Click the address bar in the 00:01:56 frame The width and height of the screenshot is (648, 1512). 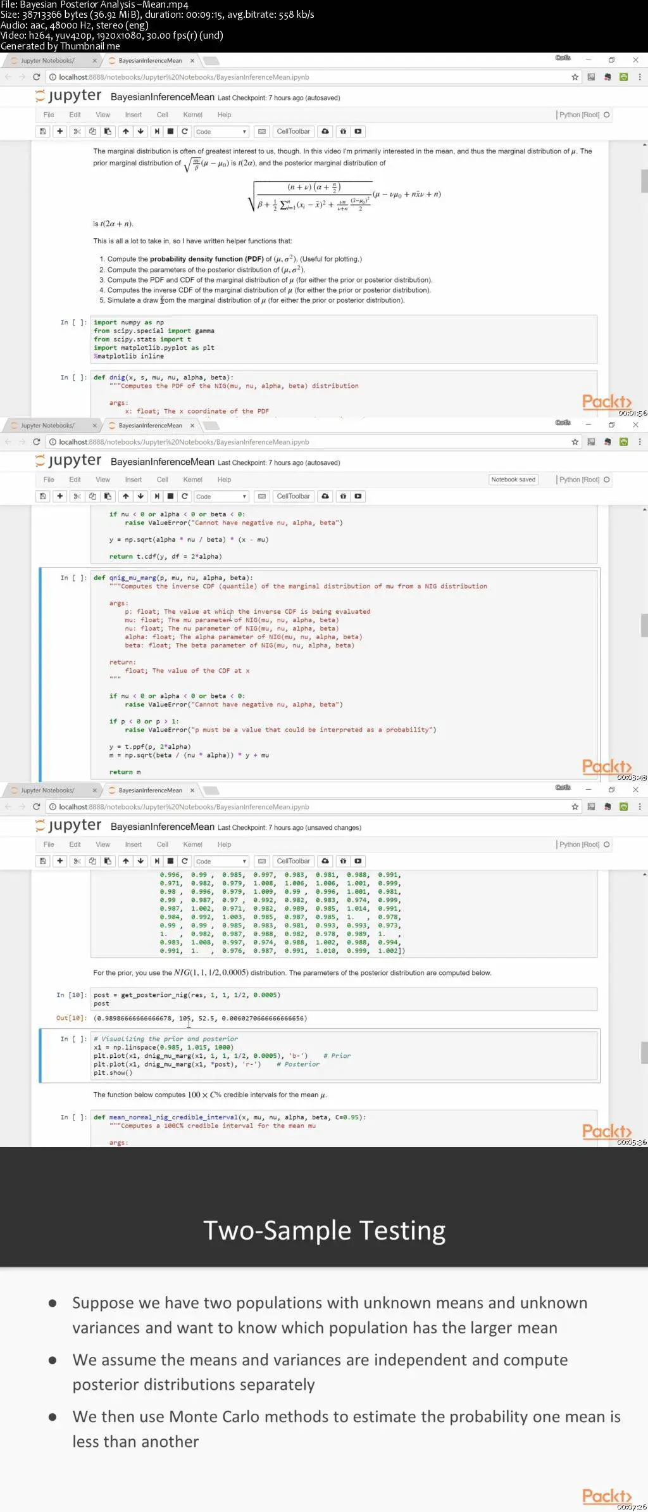pos(310,77)
